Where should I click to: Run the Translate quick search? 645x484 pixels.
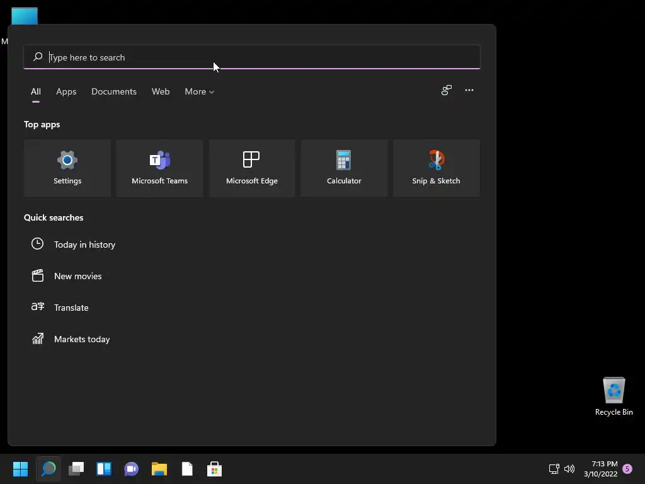pos(71,308)
